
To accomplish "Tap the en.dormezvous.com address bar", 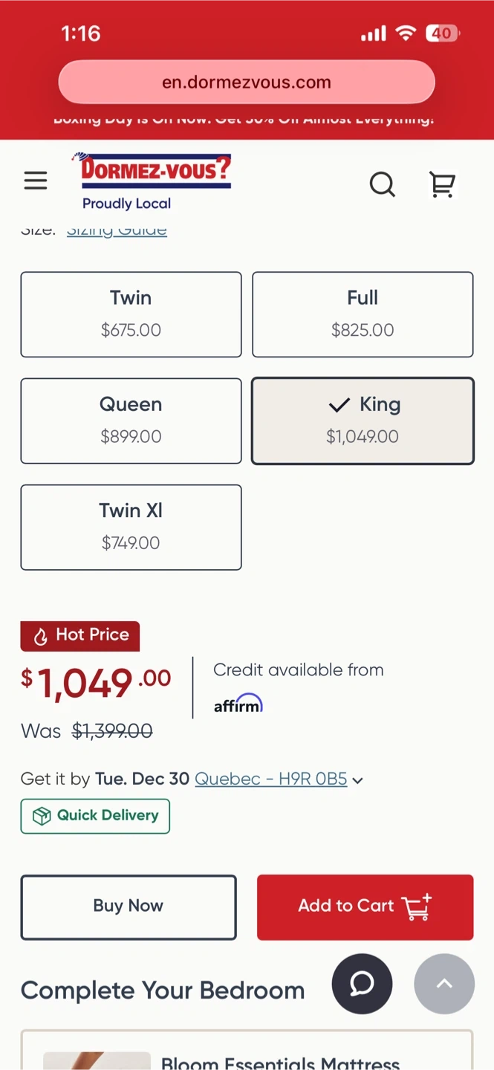I will [x=247, y=82].
